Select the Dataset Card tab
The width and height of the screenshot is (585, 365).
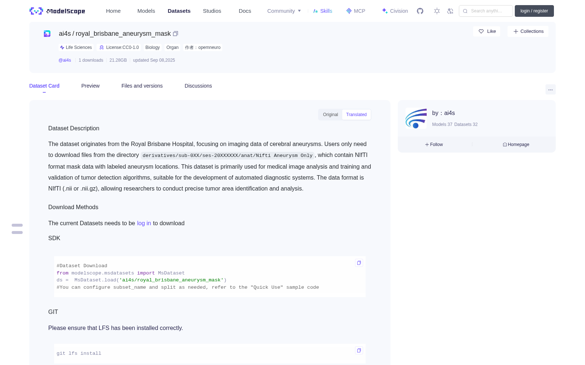[44, 86]
